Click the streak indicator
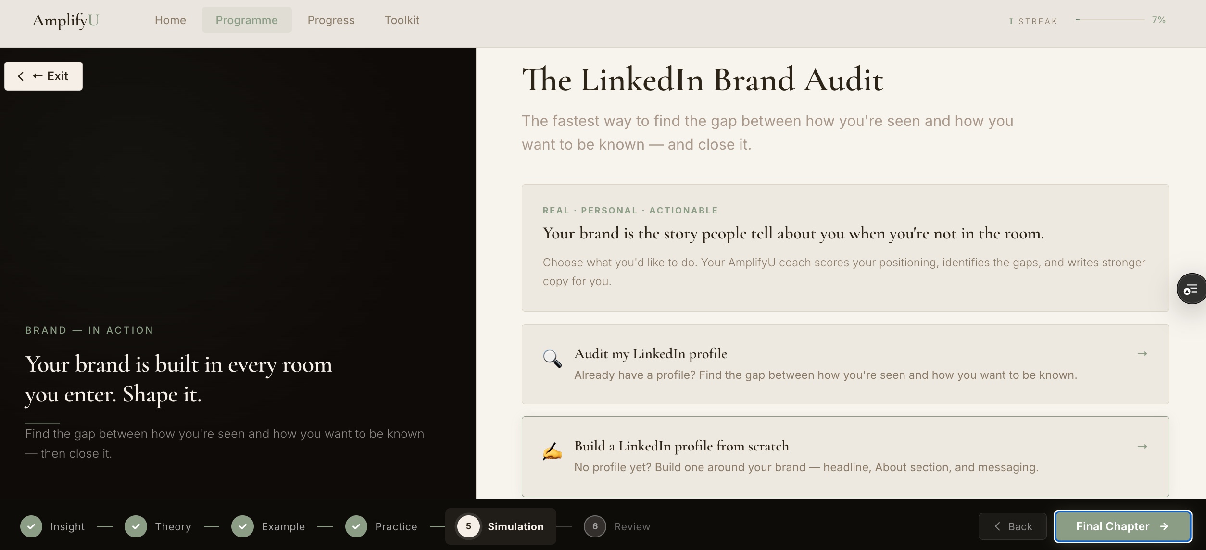The image size is (1206, 550). 1033,21
